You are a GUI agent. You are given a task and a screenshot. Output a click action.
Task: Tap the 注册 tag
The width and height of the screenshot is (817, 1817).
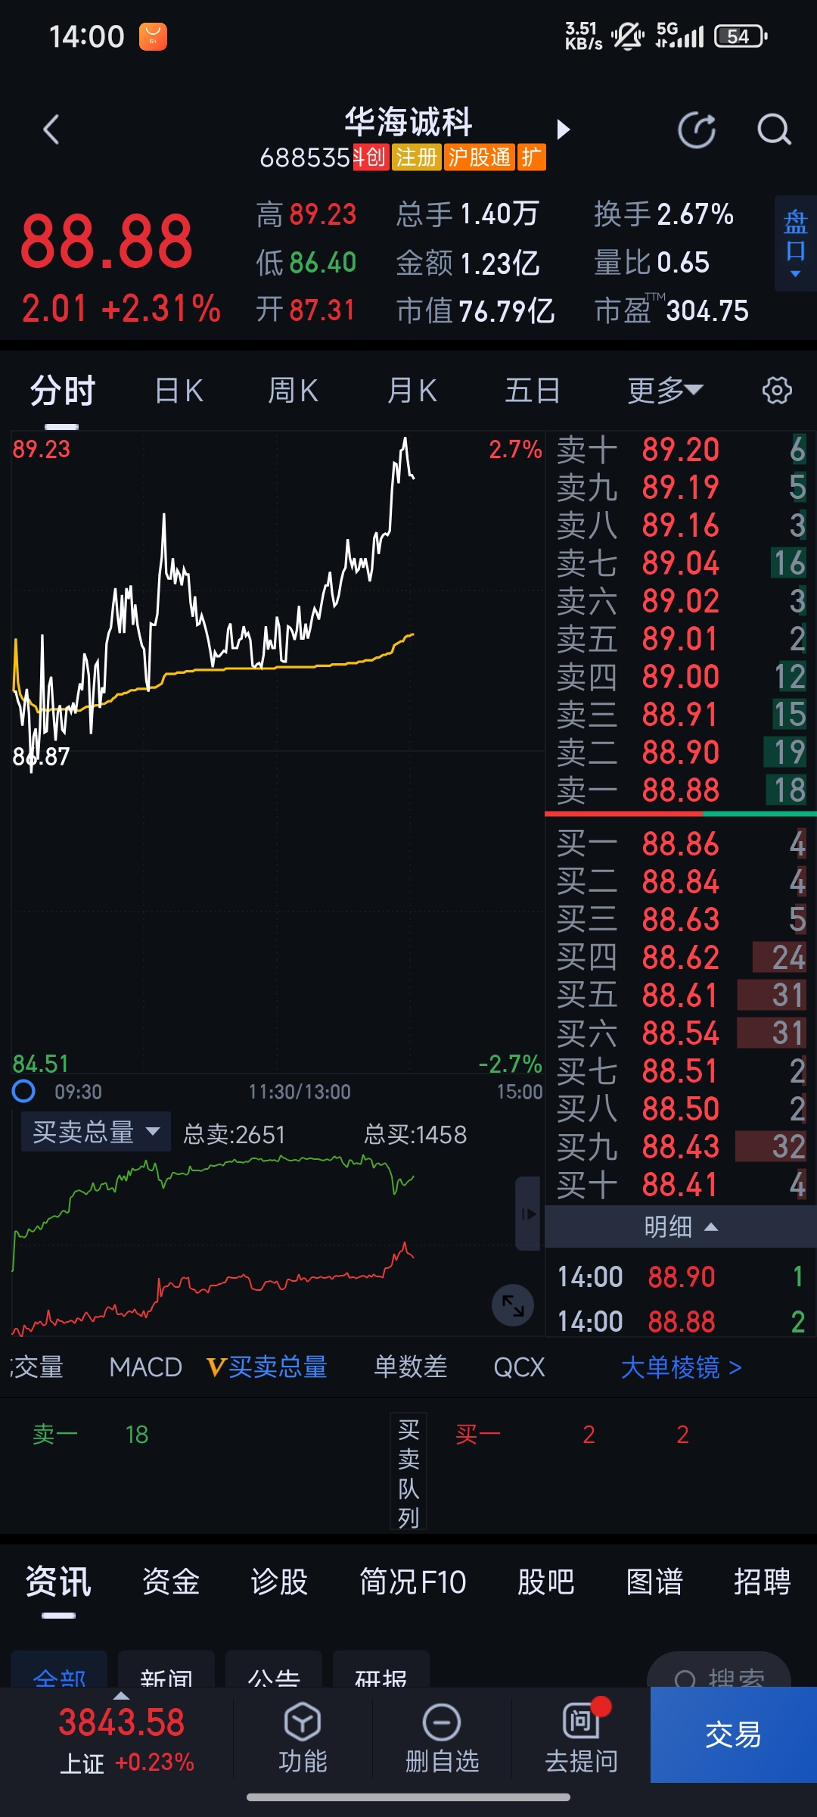coord(416,157)
